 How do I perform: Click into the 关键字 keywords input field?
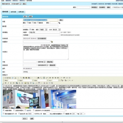[45, 32]
